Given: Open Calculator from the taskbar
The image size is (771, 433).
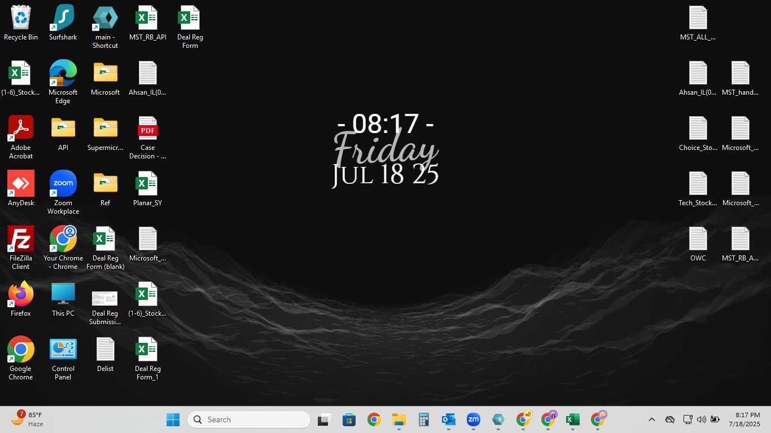Looking at the screenshot, I should click(423, 419).
